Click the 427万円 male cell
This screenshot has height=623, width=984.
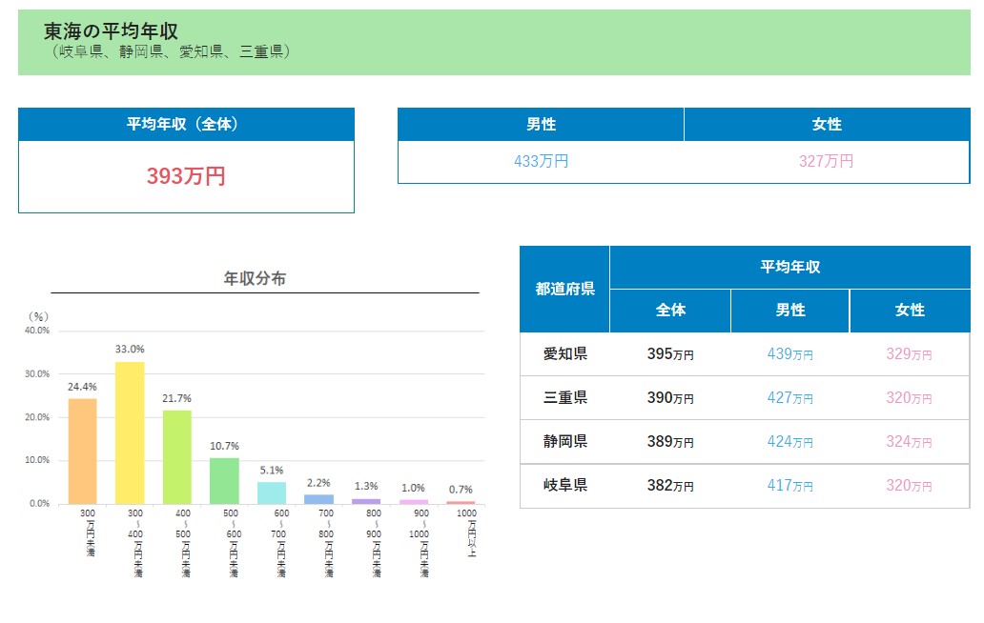[x=789, y=398]
